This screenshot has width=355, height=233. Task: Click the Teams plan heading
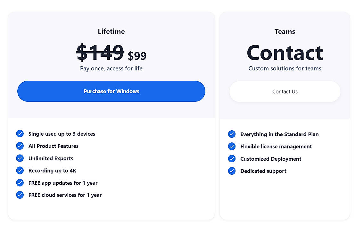285,31
